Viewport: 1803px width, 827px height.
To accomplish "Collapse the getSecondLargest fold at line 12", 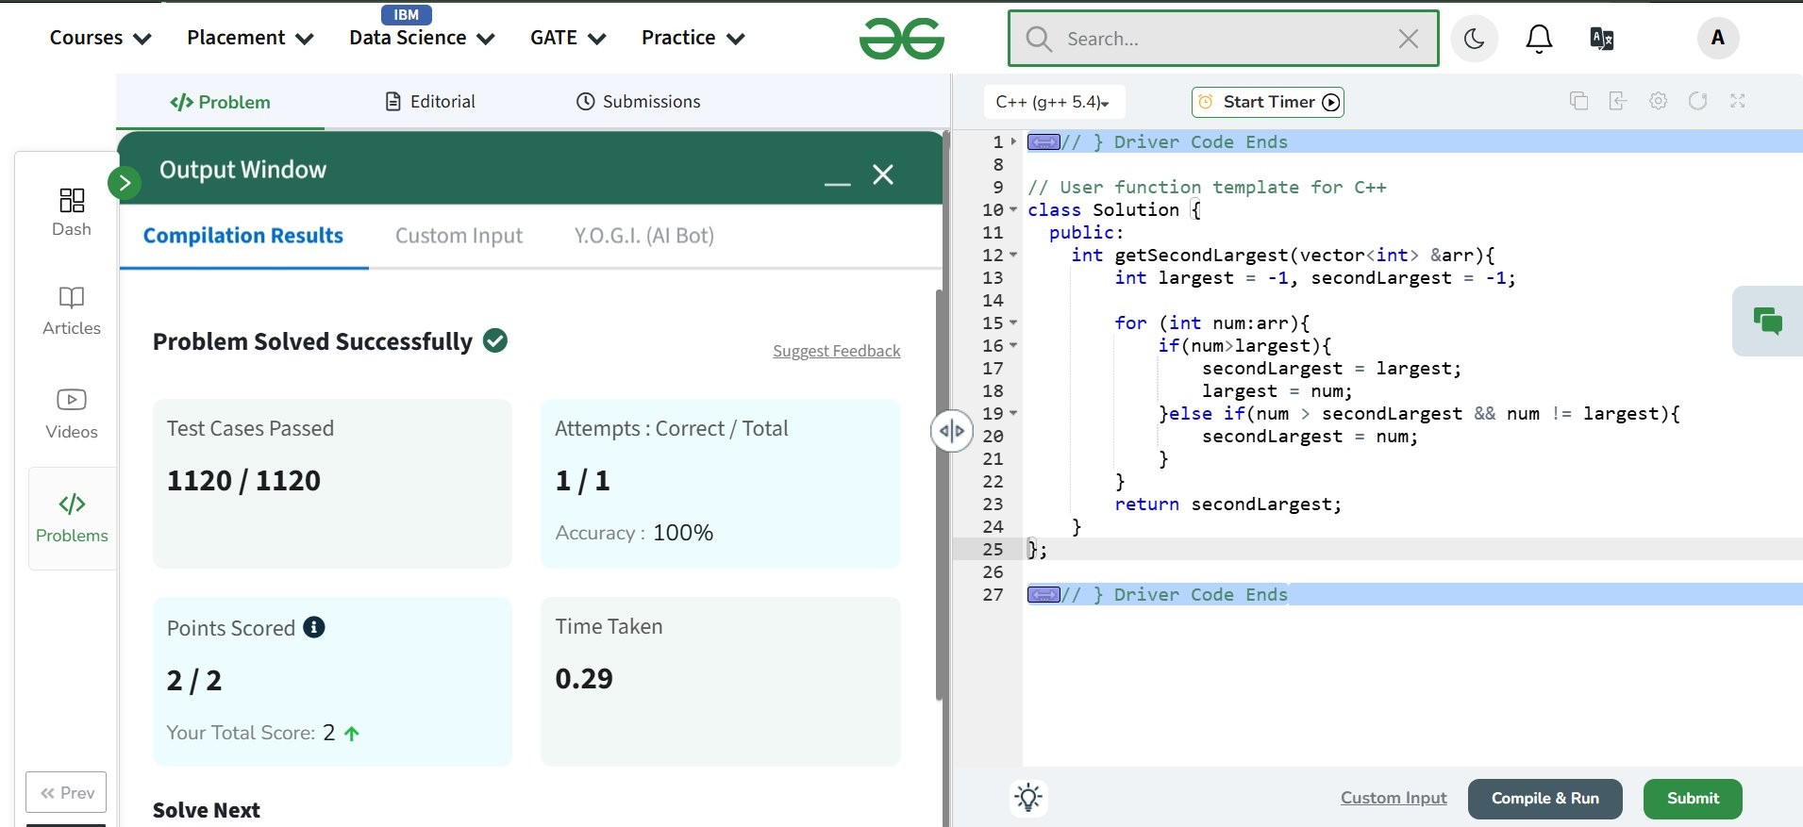I will [x=1014, y=255].
